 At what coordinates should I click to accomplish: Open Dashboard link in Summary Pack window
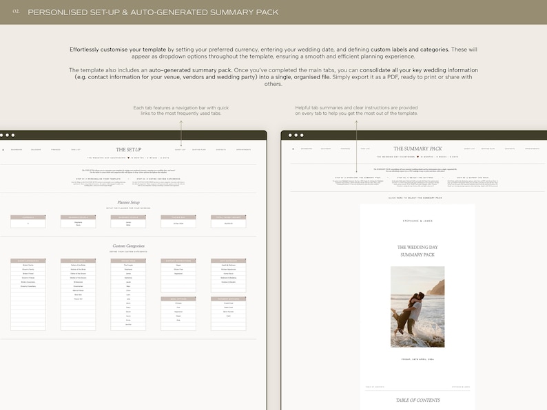pyautogui.click(x=307, y=149)
